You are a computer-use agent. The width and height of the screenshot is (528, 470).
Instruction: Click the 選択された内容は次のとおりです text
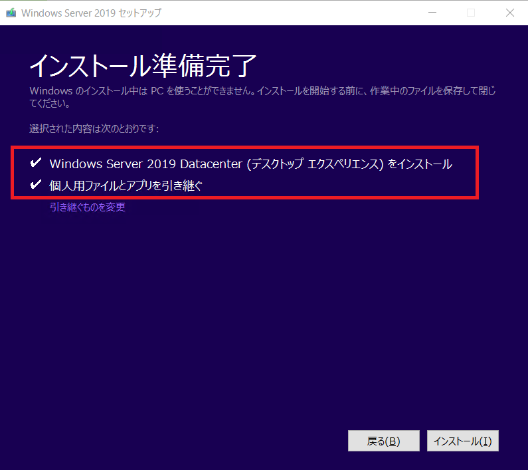94,128
